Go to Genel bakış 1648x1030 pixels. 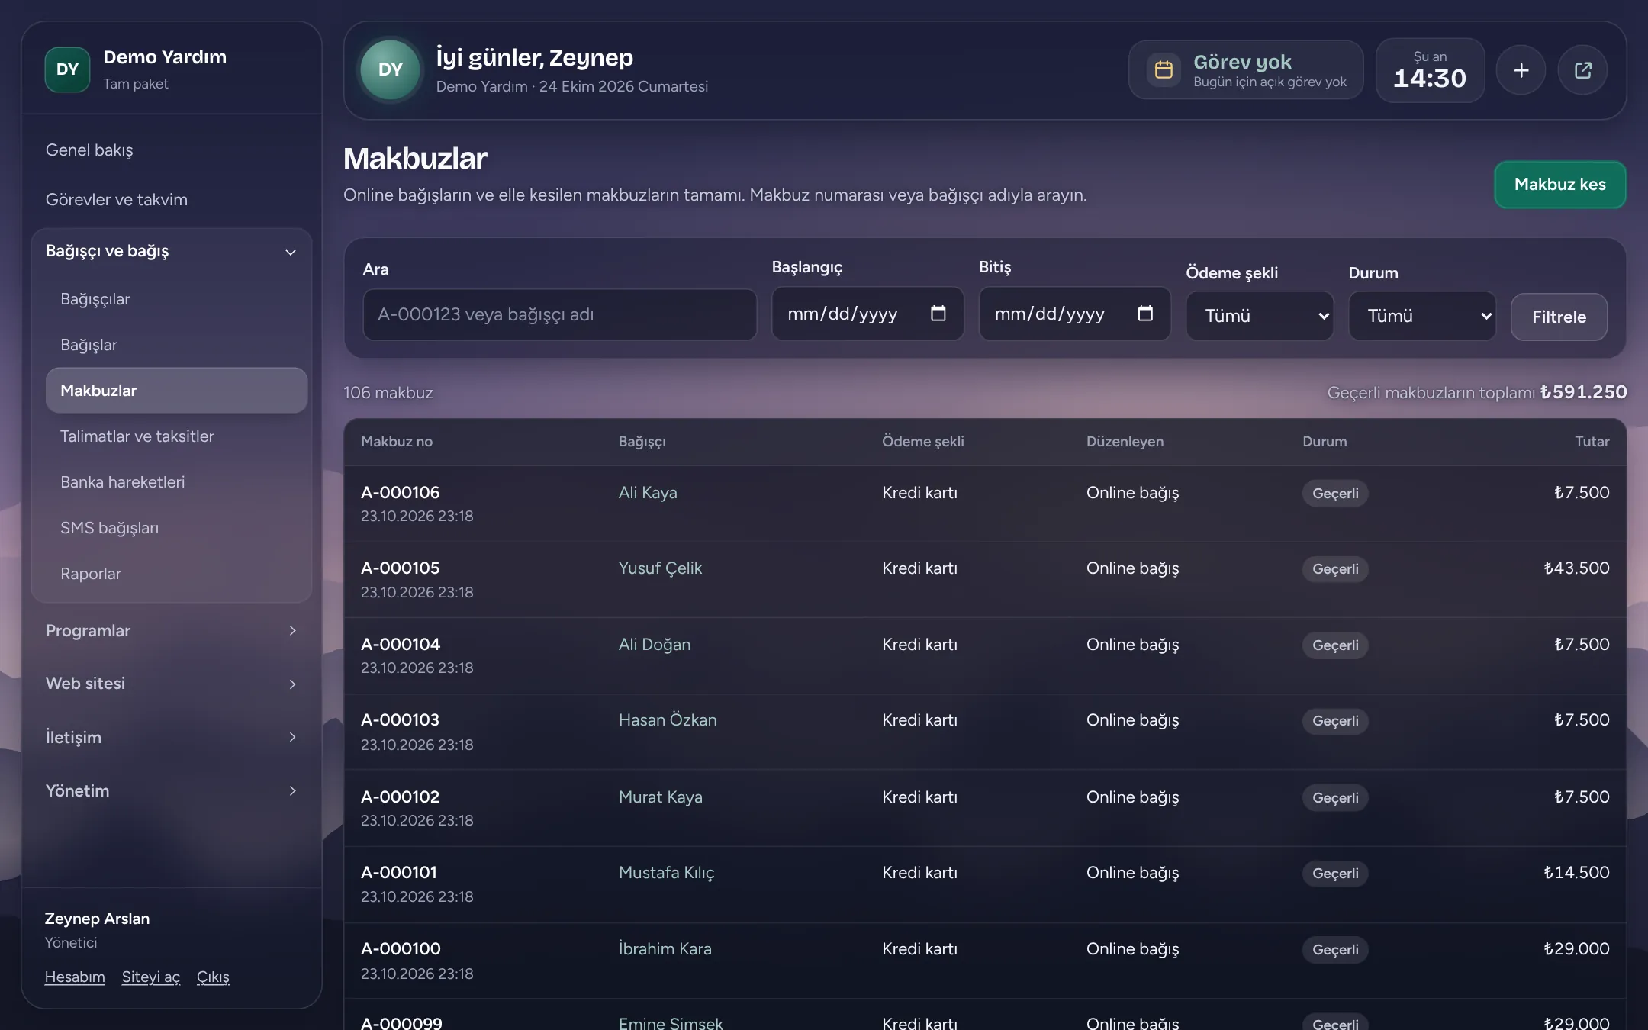pyautogui.click(x=89, y=150)
